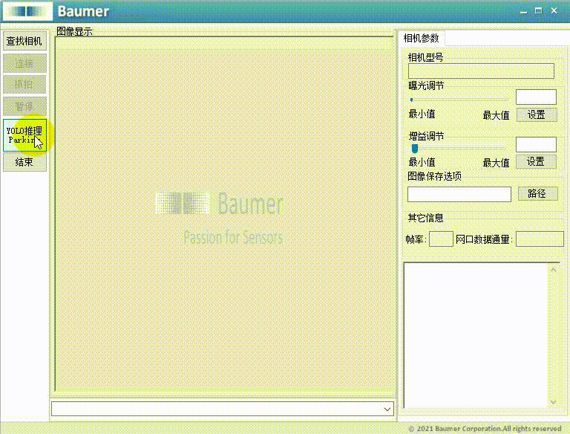Viewport: 570px width, 434px height.
Task: Adjust the 增益调节 slider thumb
Action: [x=414, y=148]
